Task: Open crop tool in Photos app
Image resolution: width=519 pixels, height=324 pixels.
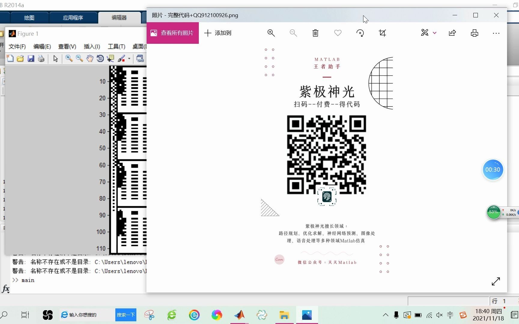Action: [x=382, y=33]
